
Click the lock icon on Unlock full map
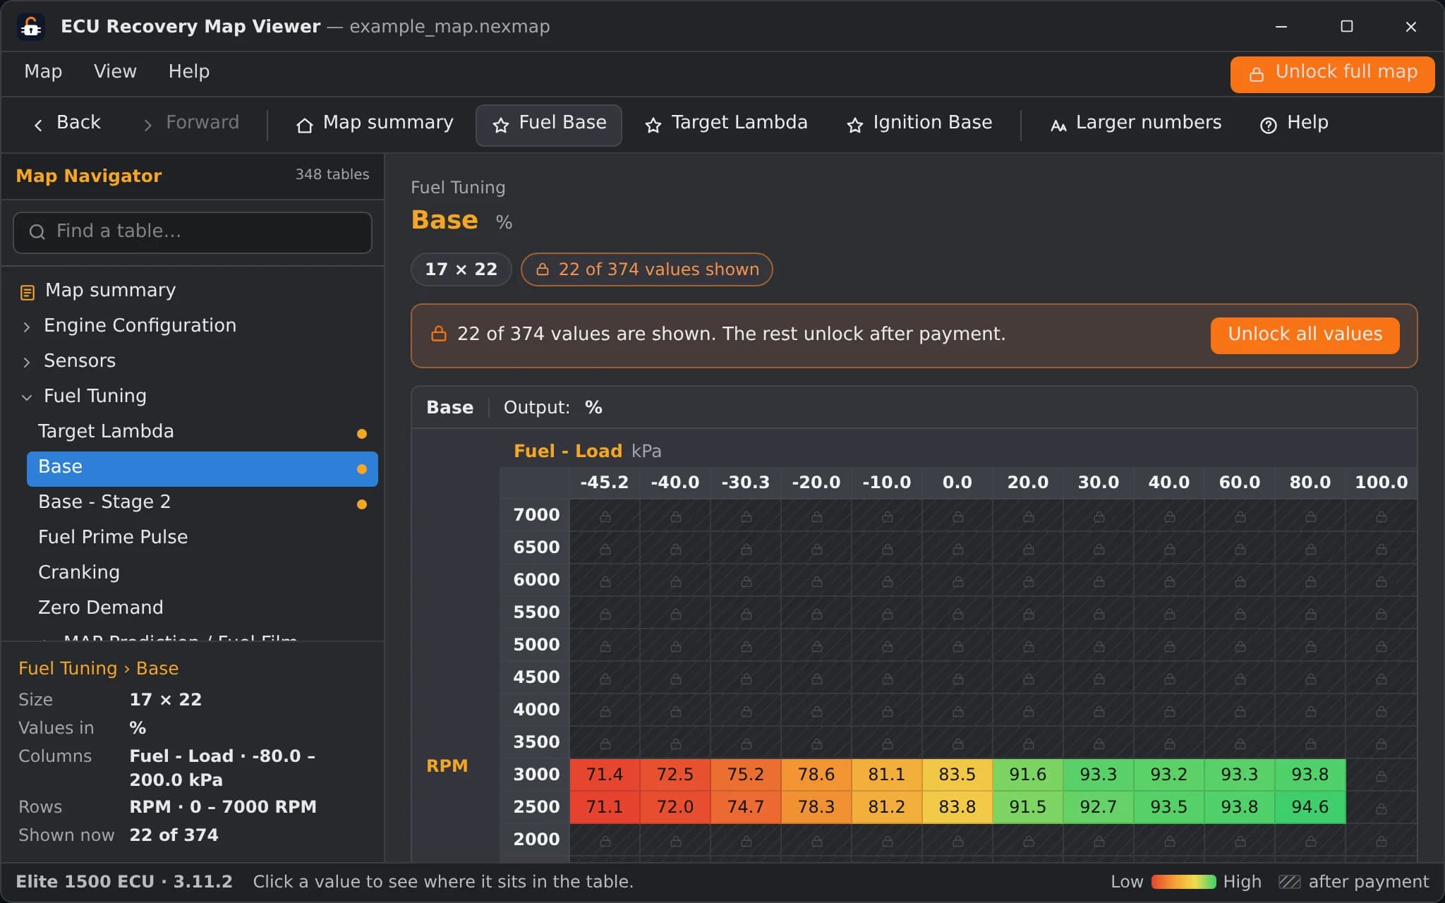pos(1257,74)
